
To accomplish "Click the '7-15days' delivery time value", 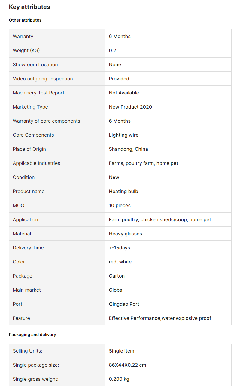I will pyautogui.click(x=120, y=248).
